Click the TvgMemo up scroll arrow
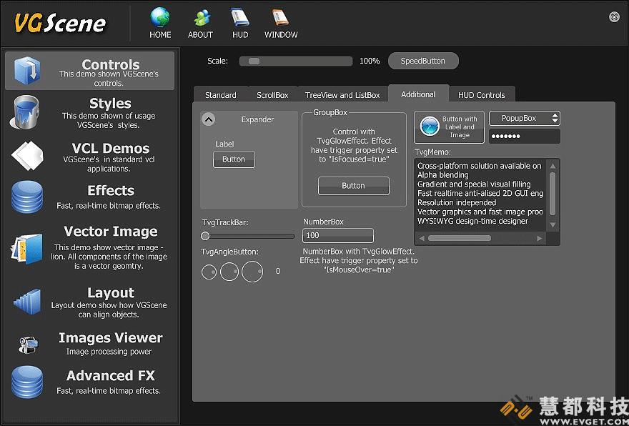This screenshot has height=426, width=629. pyautogui.click(x=553, y=166)
